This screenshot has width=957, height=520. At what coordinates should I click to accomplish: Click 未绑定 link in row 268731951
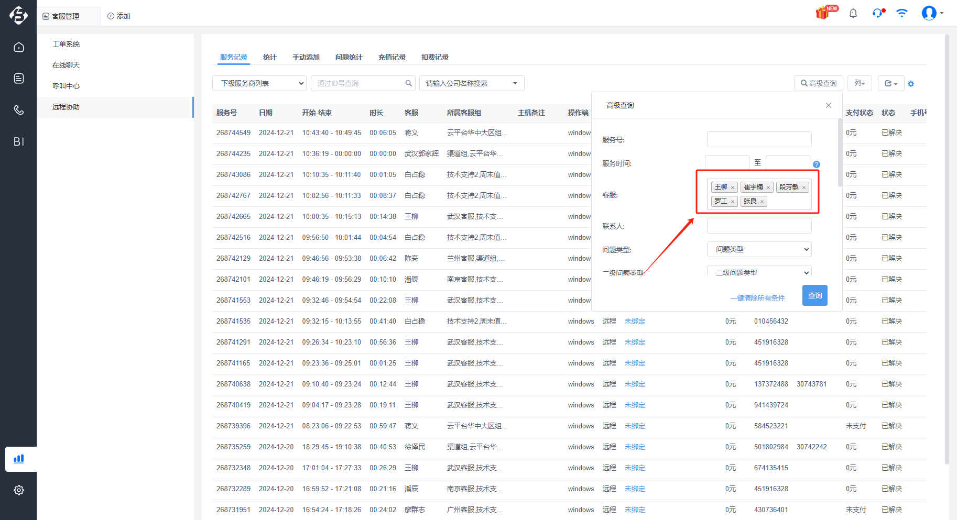pos(635,510)
